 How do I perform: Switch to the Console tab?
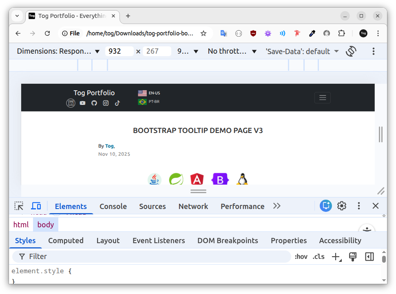113,207
